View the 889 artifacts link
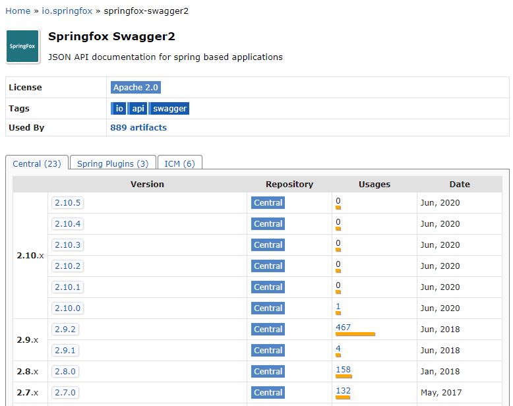The height and width of the screenshot is (406, 513). [x=138, y=127]
